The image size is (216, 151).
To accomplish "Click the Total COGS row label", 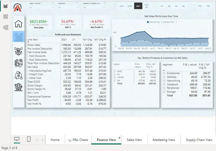I will 34,82.
